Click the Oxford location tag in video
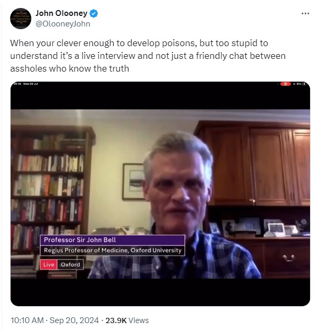 (x=70, y=265)
